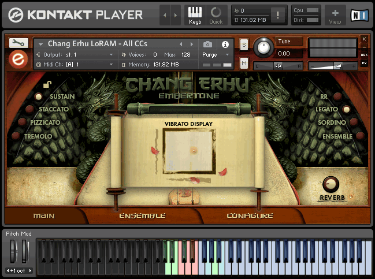The width and height of the screenshot is (375, 279).
Task: Click the volume slider
Action: pyautogui.click(x=332, y=66)
